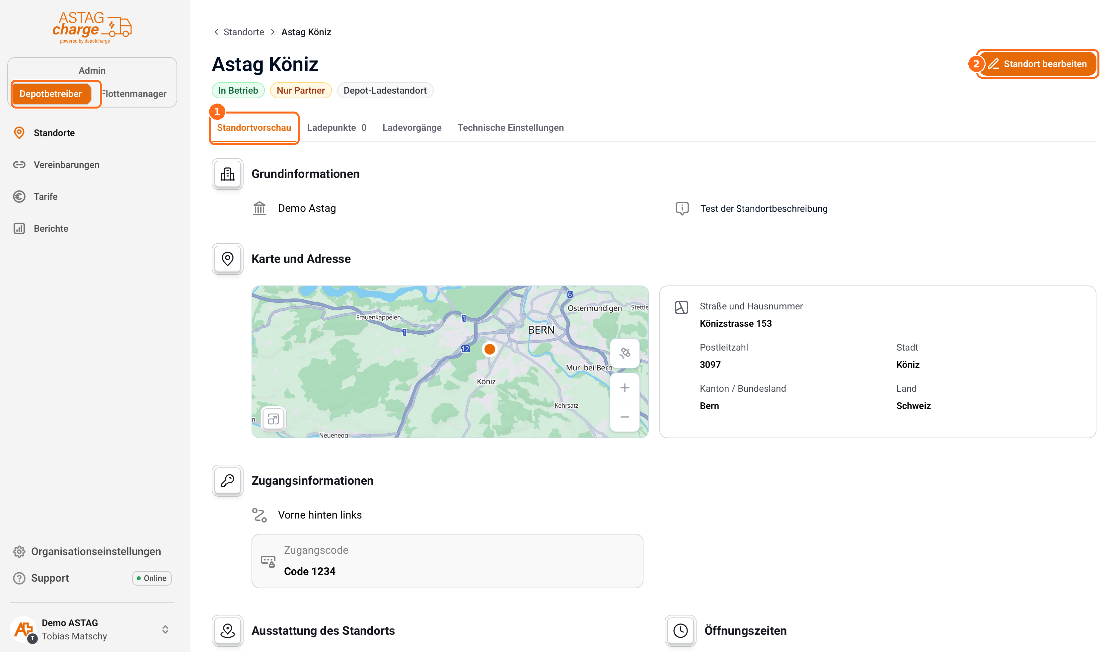Click the street address map icon
The image size is (1117, 652).
pos(681,307)
